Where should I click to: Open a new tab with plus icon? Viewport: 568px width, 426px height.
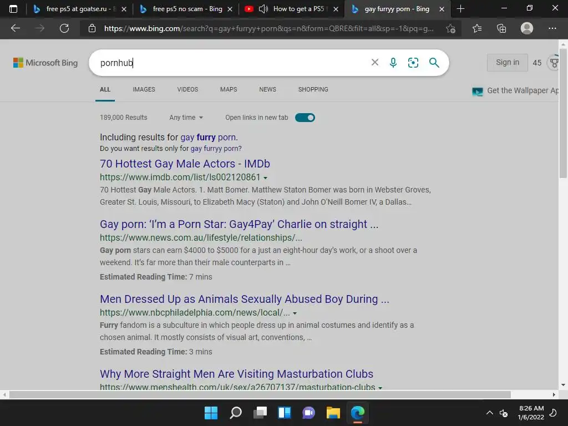pos(460,9)
